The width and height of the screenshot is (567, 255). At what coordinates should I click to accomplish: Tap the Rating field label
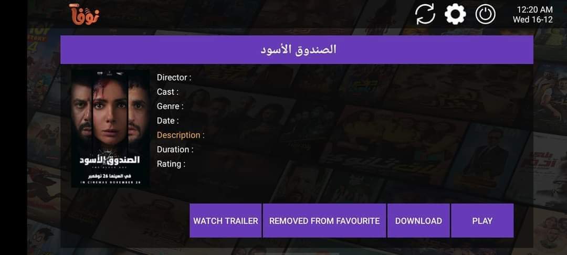(x=171, y=164)
